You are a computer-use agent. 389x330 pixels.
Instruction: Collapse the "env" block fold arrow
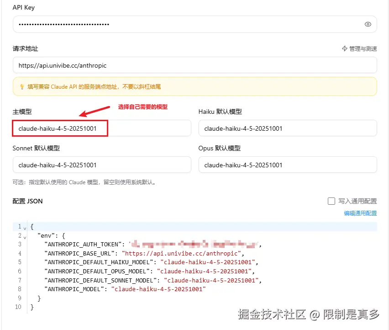25,237
